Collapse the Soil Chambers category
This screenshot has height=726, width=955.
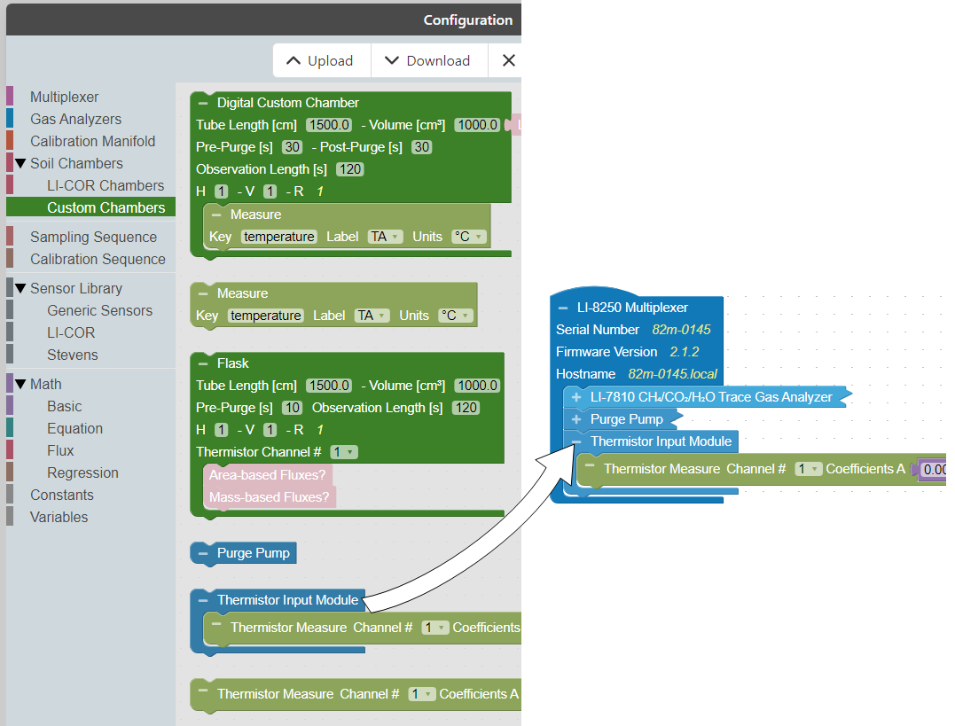20,164
